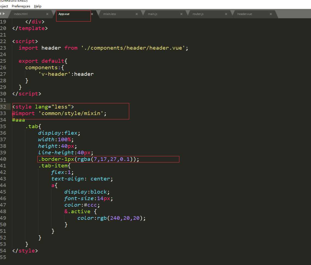Click the display:flex declaration
The width and height of the screenshot is (311, 265).
coord(59,133)
